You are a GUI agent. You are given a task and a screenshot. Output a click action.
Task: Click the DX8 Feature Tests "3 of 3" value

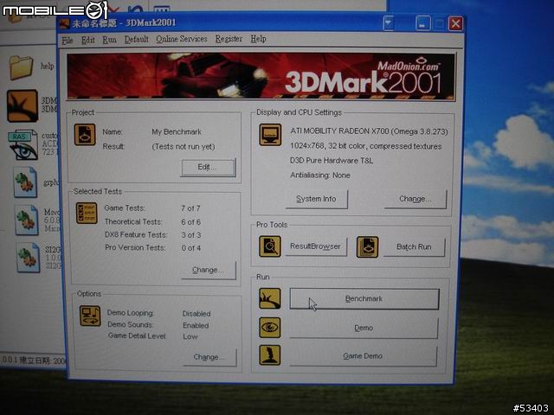click(191, 235)
